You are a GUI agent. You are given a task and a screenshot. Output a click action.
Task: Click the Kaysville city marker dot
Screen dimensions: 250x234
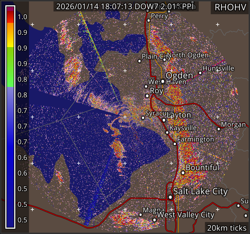(167, 132)
